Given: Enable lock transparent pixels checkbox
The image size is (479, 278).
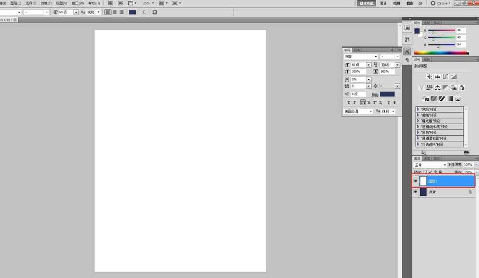Looking at the screenshot, I should pyautogui.click(x=425, y=172).
